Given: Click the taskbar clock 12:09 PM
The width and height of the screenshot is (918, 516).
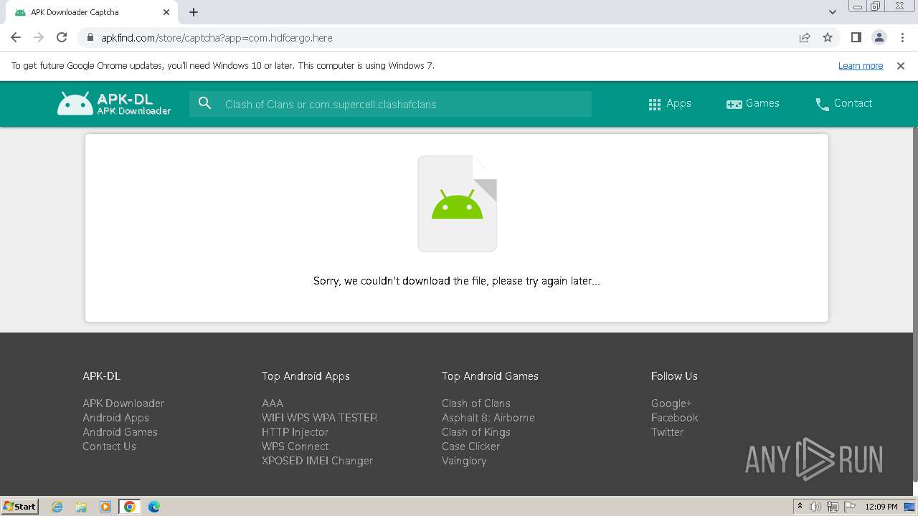Looking at the screenshot, I should point(881,507).
